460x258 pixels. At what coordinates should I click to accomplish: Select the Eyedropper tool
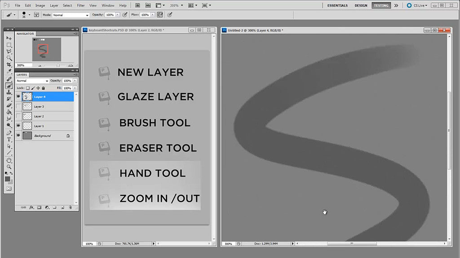click(9, 71)
